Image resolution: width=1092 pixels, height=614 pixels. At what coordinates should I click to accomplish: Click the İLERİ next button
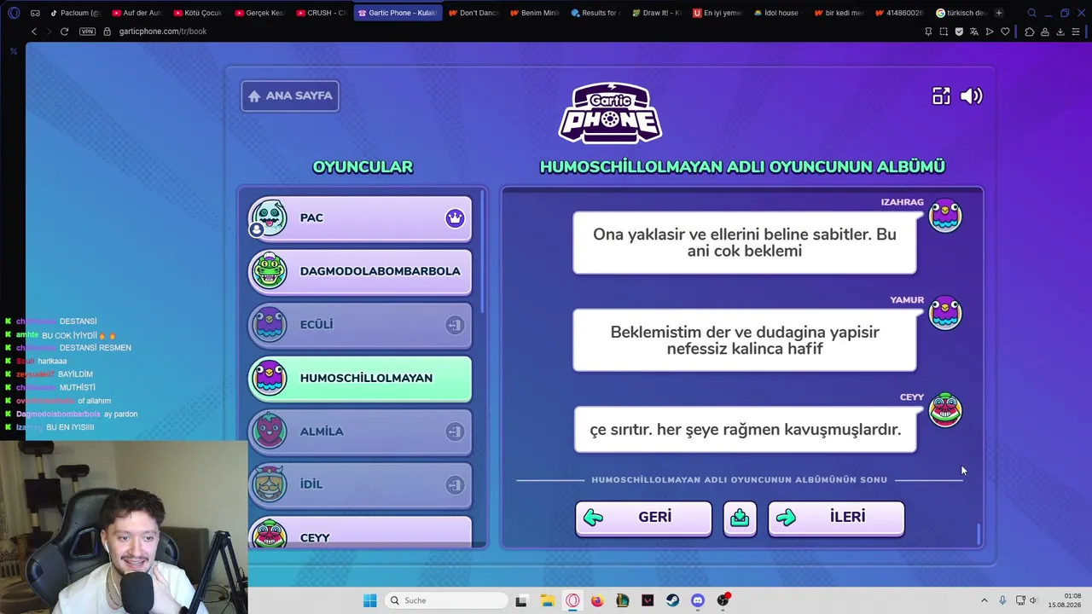836,518
